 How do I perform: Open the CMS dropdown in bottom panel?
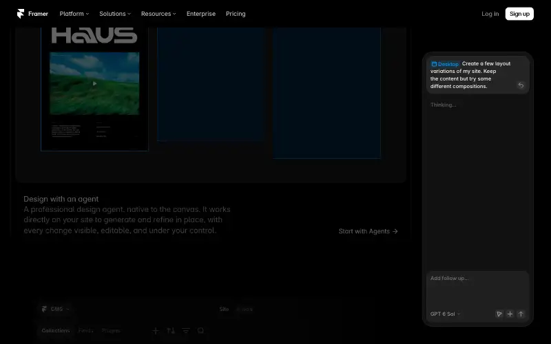[x=56, y=309]
